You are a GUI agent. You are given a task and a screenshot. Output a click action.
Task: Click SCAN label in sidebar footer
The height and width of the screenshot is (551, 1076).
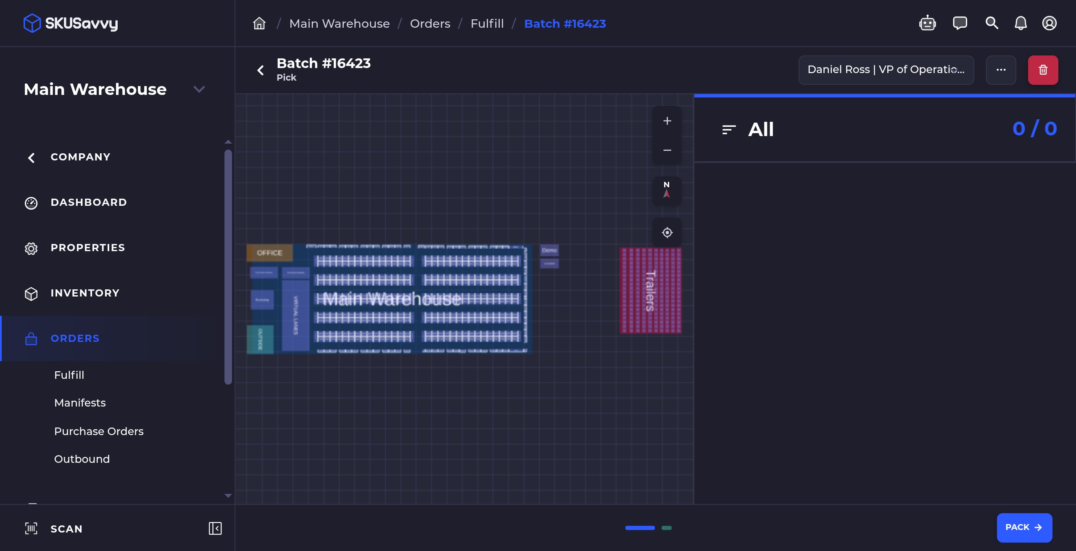coord(66,529)
